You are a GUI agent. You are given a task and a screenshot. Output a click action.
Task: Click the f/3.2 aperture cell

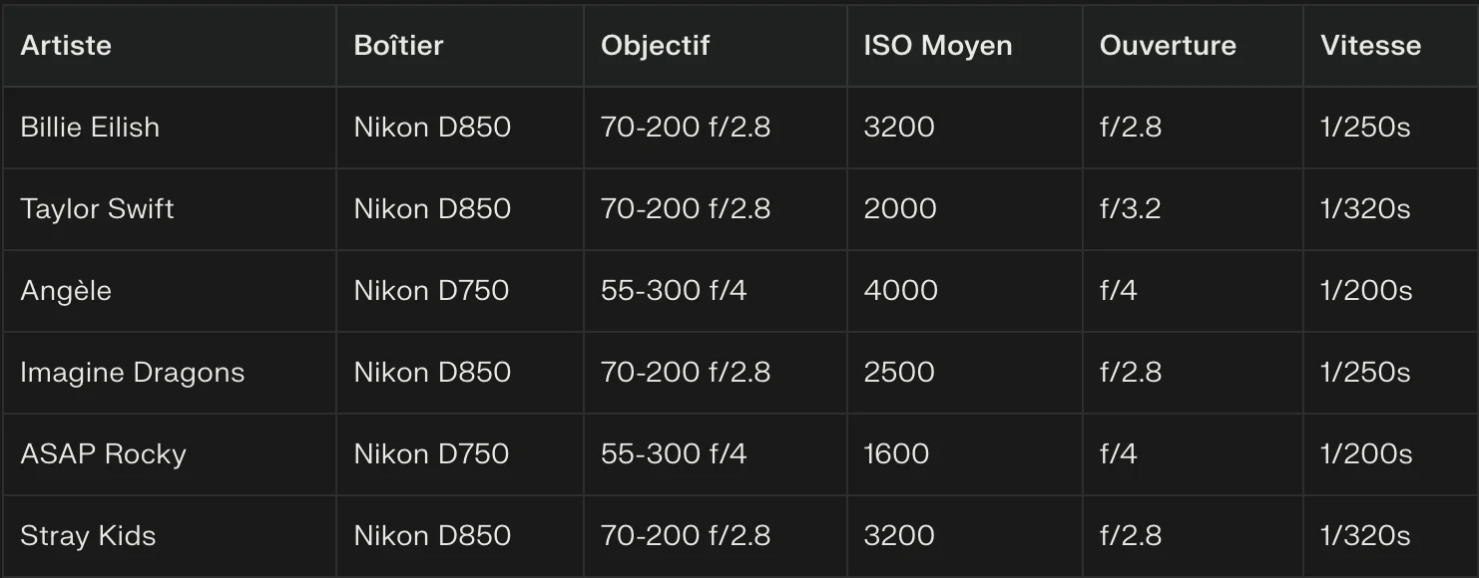pos(1131,209)
